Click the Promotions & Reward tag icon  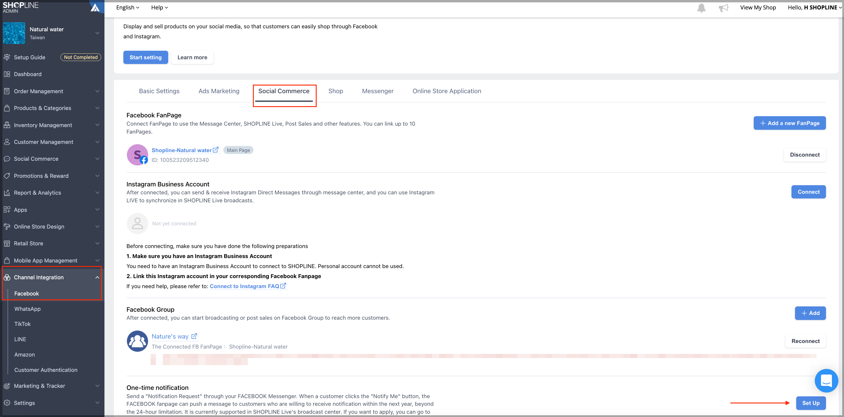tap(7, 176)
